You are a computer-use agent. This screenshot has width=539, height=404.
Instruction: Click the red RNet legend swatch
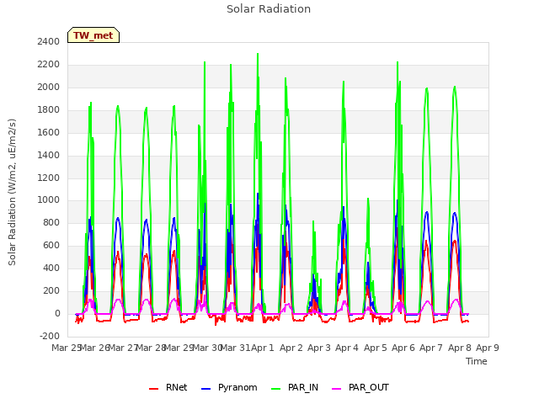click(x=153, y=389)
